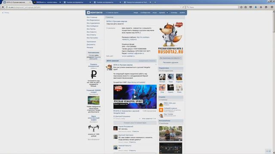Click the 'сообщества' header link
This screenshot has height=154, width=275.
[145, 12]
